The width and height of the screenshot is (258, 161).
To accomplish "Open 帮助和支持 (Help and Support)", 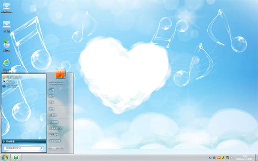I will pyautogui.click(x=55, y=141).
